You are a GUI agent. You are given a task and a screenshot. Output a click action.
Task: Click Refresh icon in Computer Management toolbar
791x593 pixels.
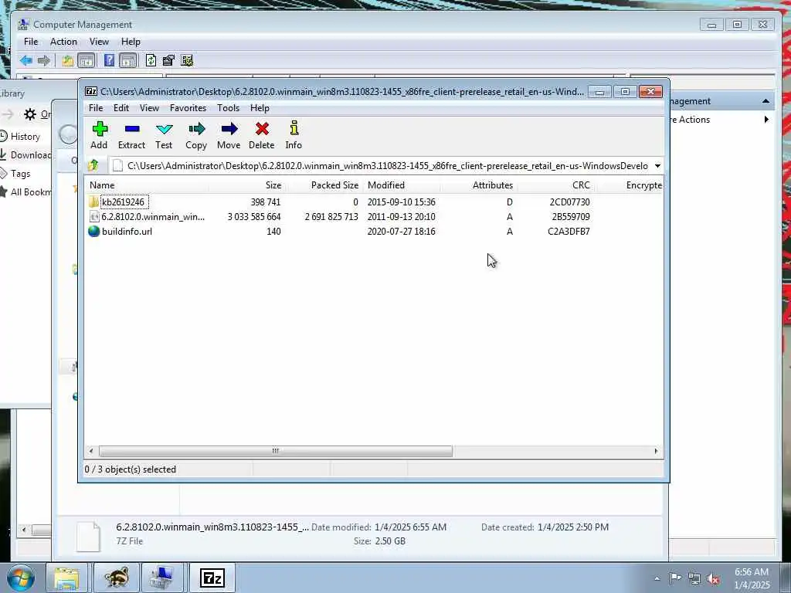point(151,60)
